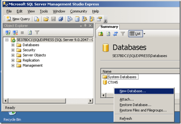Expand the Replication tree node
This screenshot has width=181, height=124.
click(13, 60)
